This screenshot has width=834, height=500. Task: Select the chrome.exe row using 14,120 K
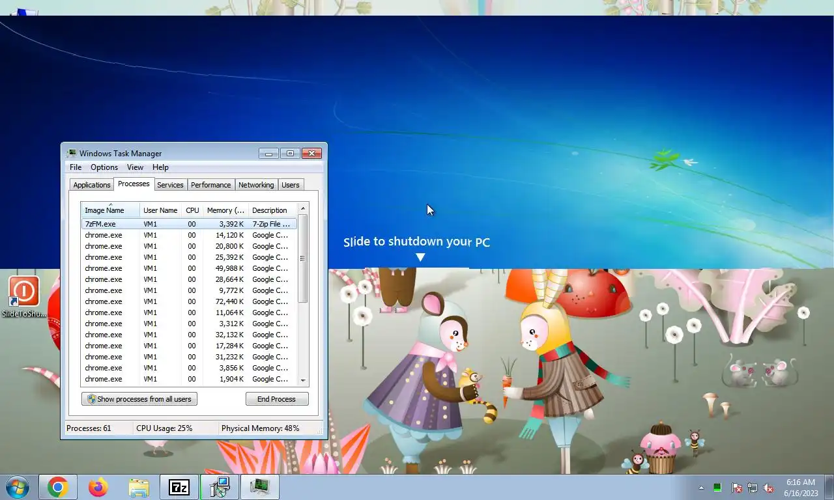coord(189,235)
